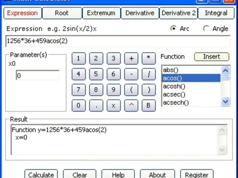Insert a closing parenthesis
Viewport: 238px width, 178px height.
click(148, 90)
